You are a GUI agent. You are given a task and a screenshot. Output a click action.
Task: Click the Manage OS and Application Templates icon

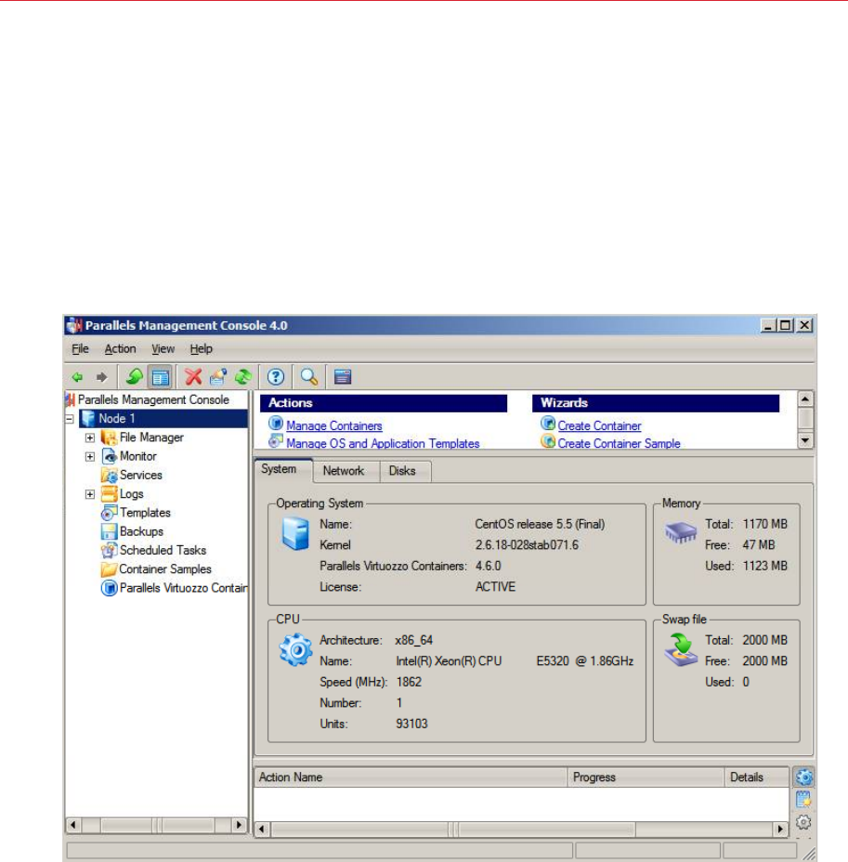(x=276, y=441)
